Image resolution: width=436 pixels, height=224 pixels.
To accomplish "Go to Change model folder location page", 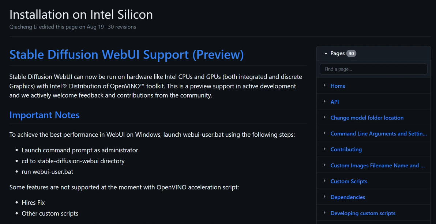I will click(x=367, y=118).
